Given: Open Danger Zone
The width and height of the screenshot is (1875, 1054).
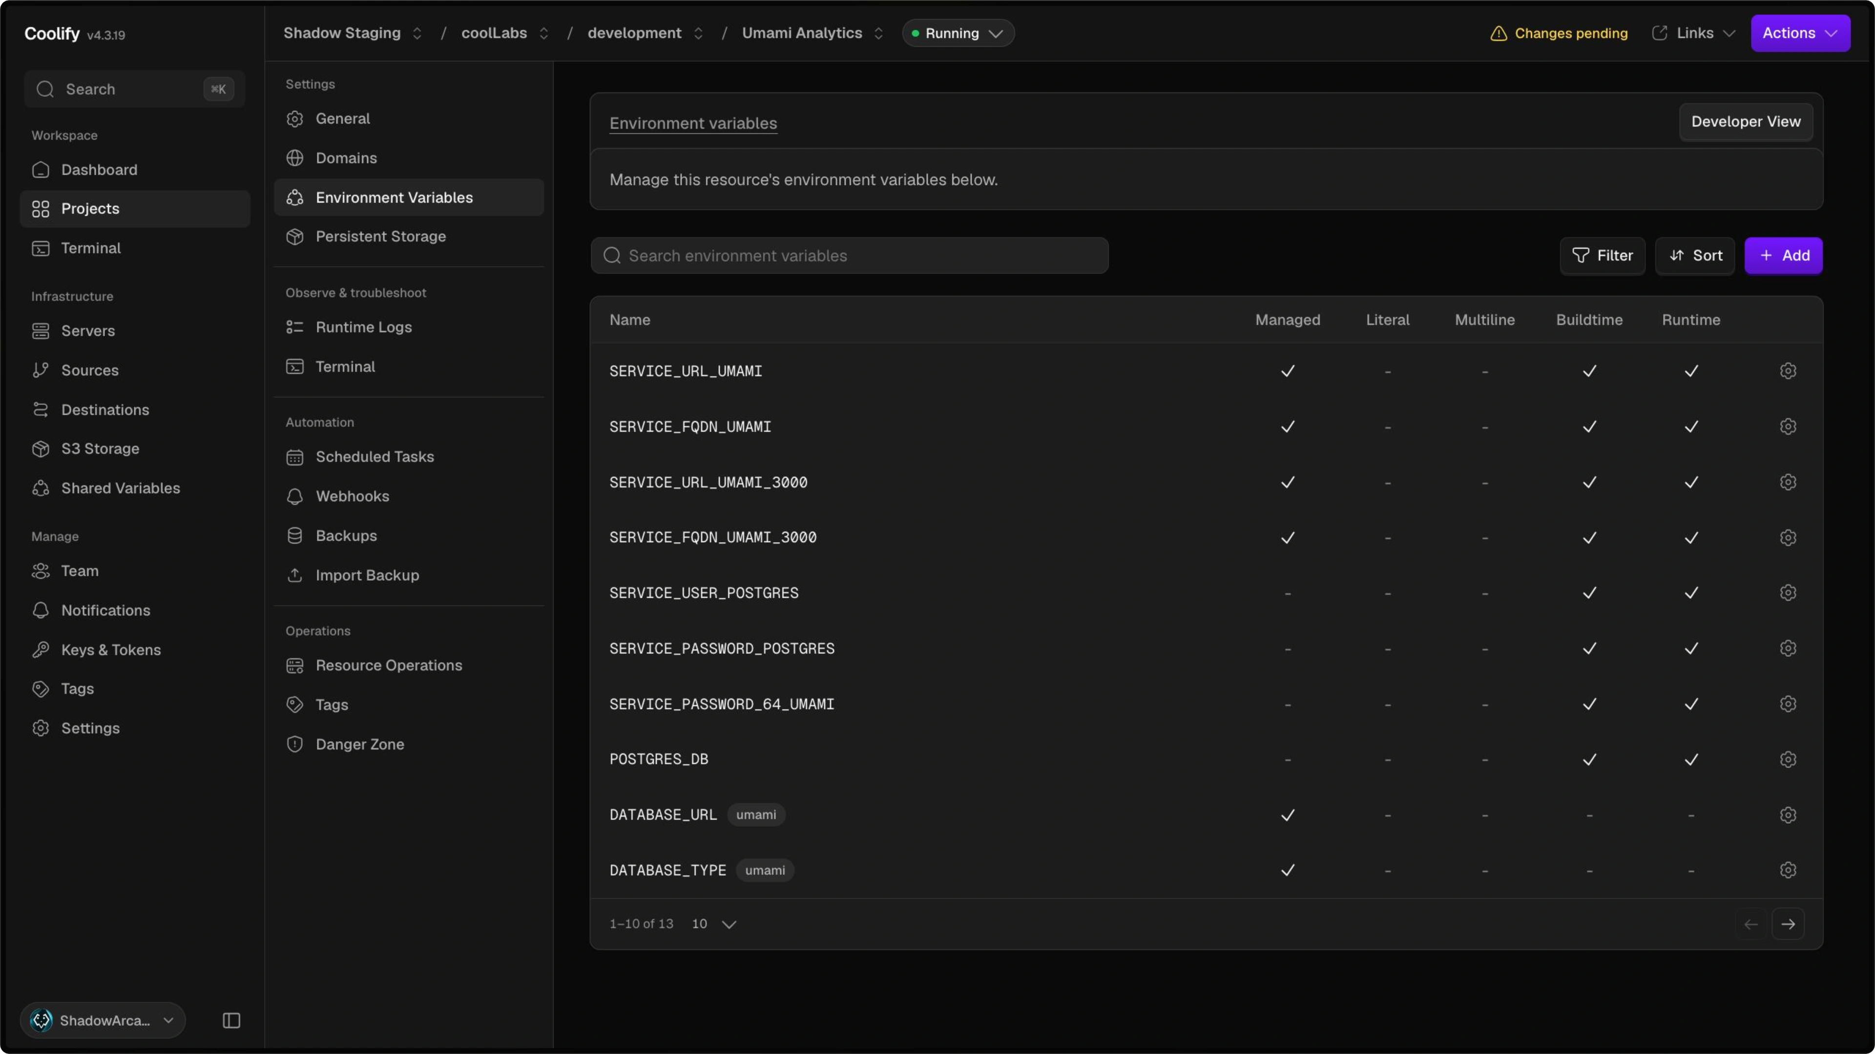Looking at the screenshot, I should [x=408, y=744].
